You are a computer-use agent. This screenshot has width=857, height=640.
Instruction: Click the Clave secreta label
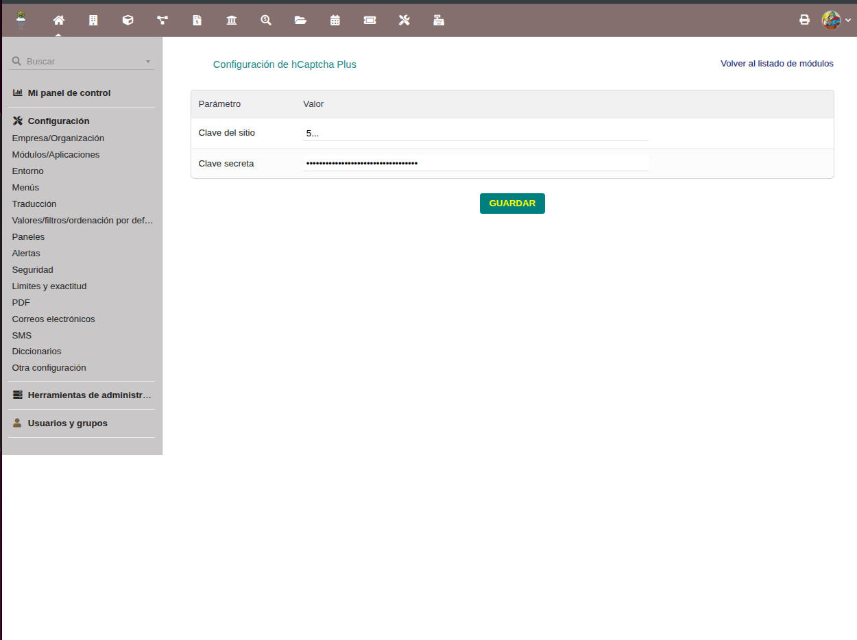(x=226, y=164)
